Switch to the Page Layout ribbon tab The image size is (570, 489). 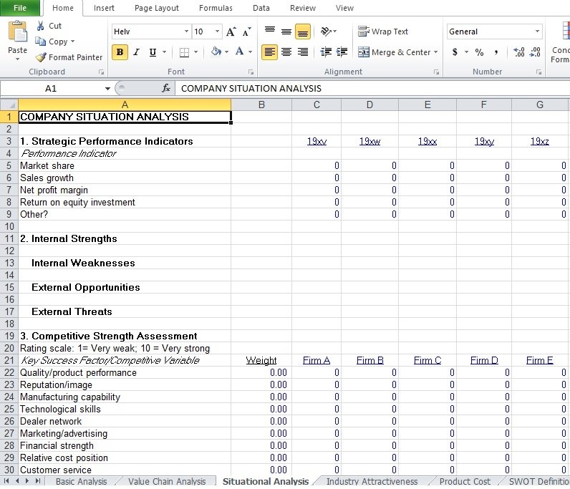click(157, 8)
